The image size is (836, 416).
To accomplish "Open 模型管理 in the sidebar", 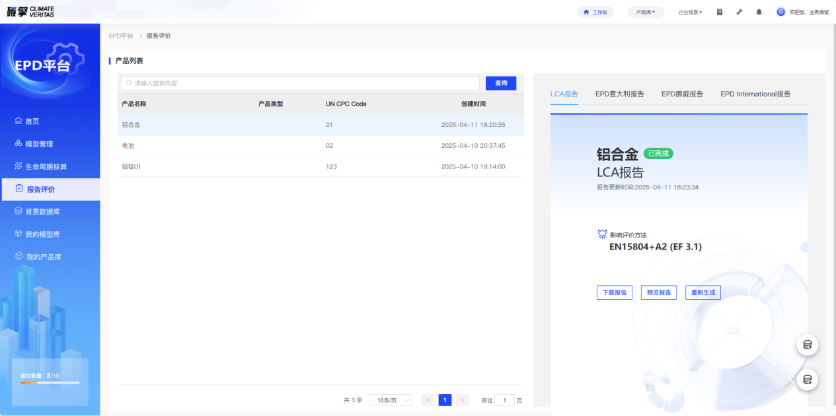I will click(38, 144).
